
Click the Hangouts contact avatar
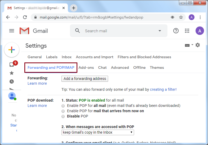point(12,96)
